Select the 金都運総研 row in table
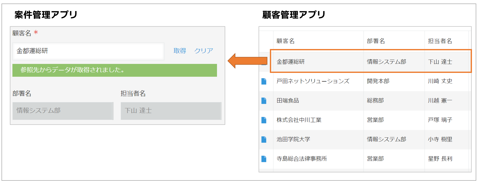The image size is (478, 184). pos(371,62)
